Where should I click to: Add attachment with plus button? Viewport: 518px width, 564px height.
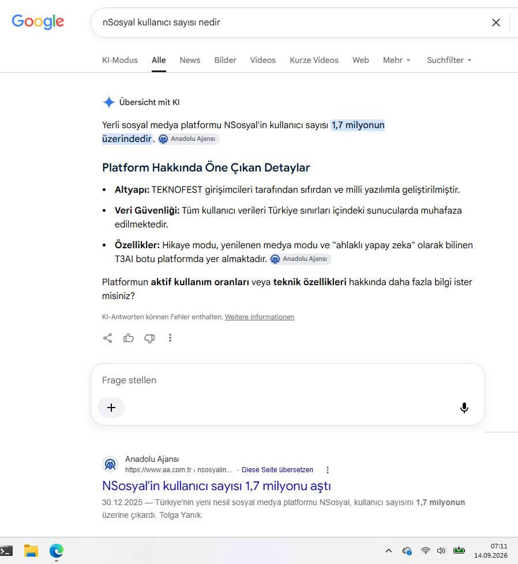[x=111, y=407]
